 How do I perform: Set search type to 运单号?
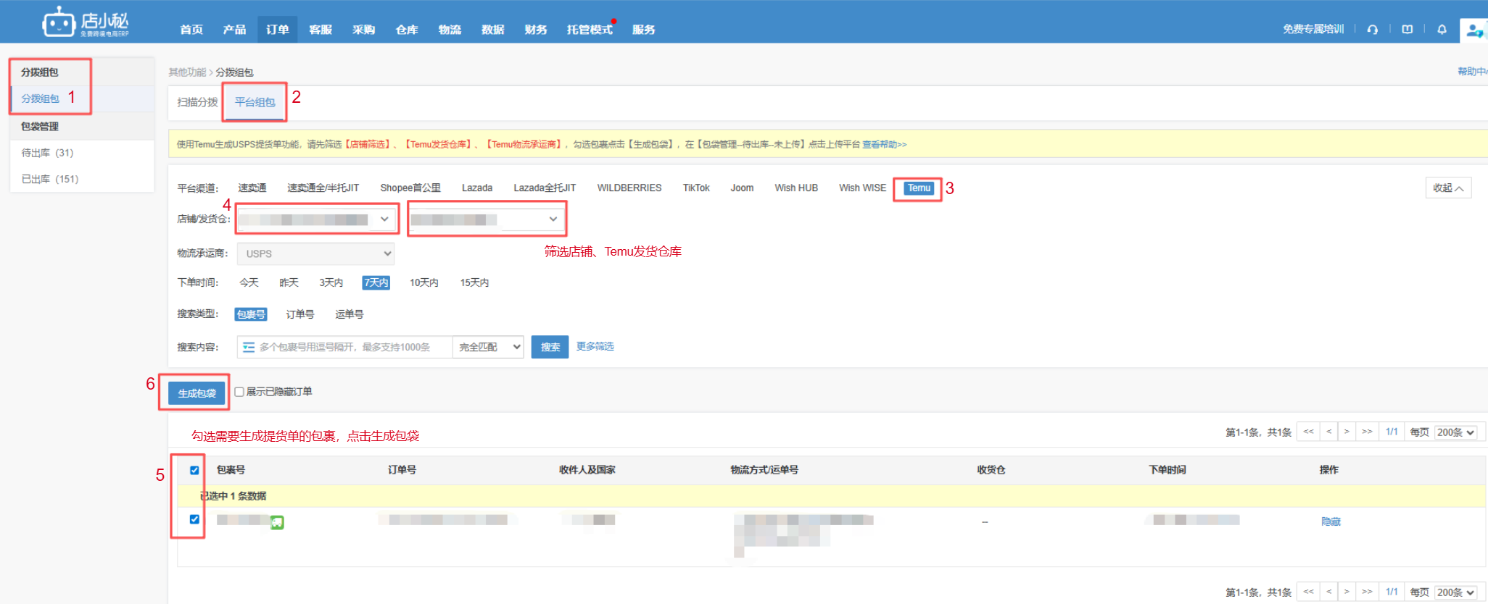(x=349, y=314)
